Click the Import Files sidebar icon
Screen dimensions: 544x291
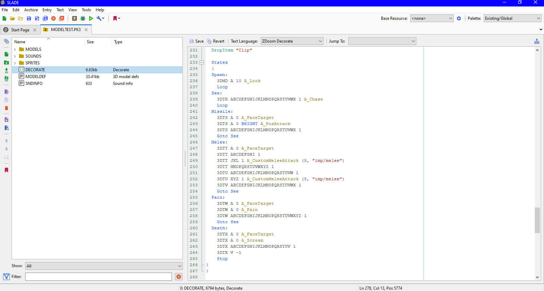coord(6,71)
